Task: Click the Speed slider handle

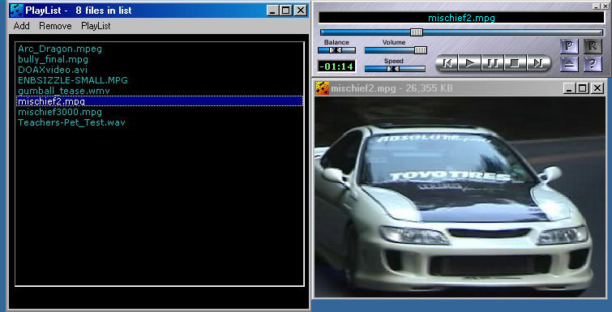Action: 393,69
